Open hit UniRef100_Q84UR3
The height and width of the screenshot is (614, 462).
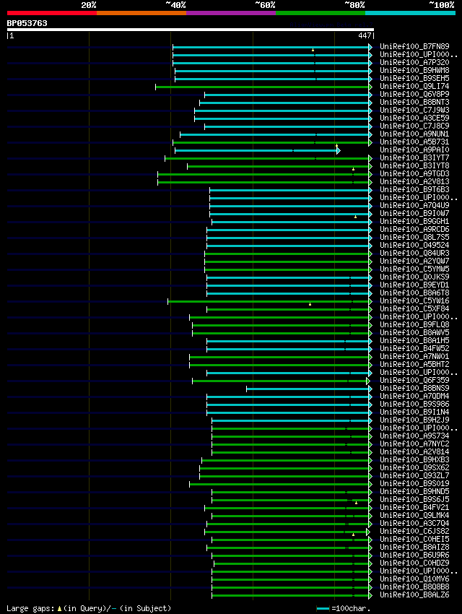(414, 253)
